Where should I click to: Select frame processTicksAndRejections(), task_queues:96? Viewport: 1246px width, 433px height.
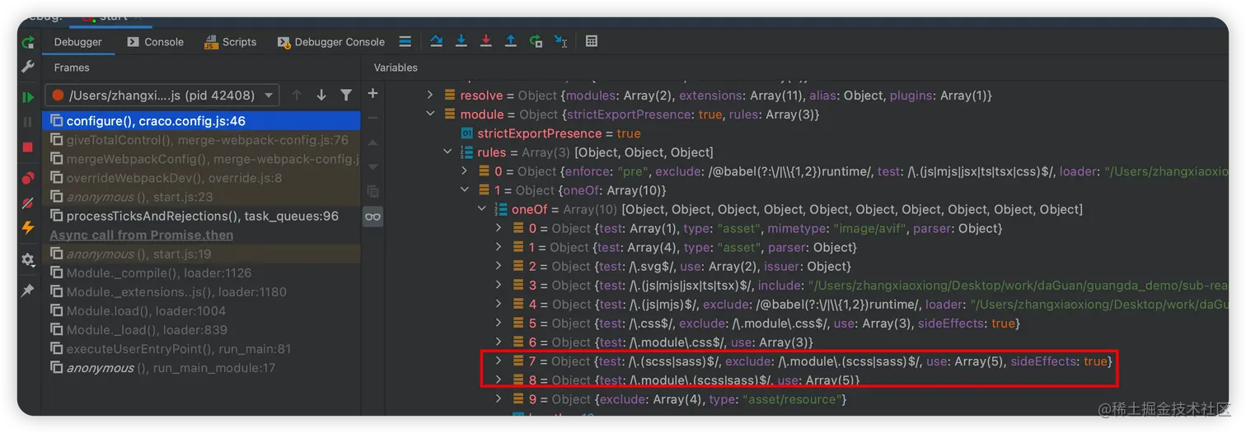[202, 216]
